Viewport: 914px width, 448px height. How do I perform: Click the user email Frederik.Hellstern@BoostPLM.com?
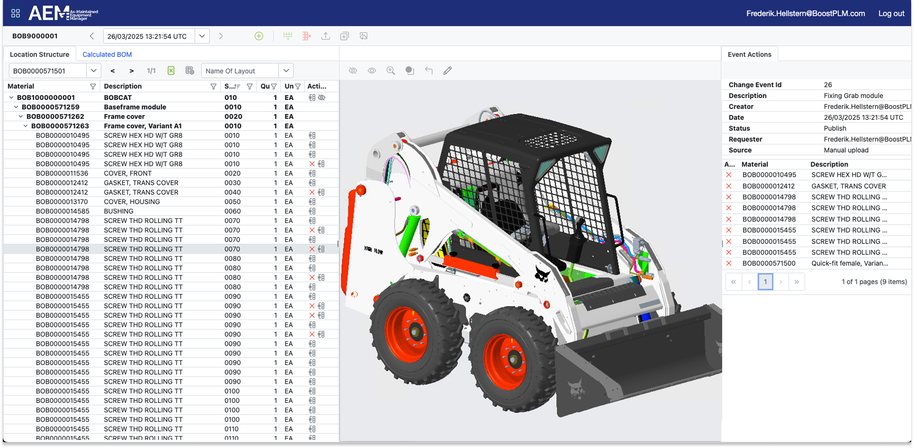click(805, 13)
